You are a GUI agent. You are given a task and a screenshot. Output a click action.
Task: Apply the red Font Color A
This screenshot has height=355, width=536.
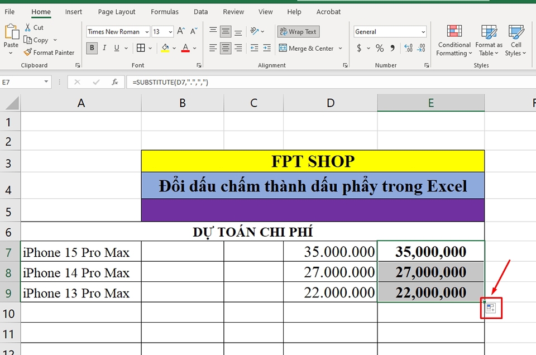pos(185,48)
